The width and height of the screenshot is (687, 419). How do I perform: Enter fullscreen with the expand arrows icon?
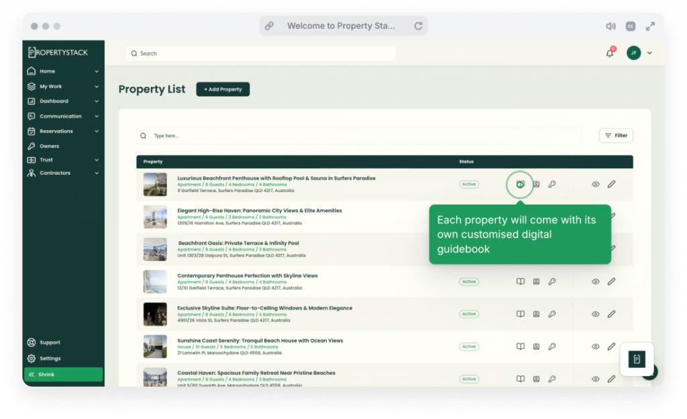pyautogui.click(x=650, y=26)
